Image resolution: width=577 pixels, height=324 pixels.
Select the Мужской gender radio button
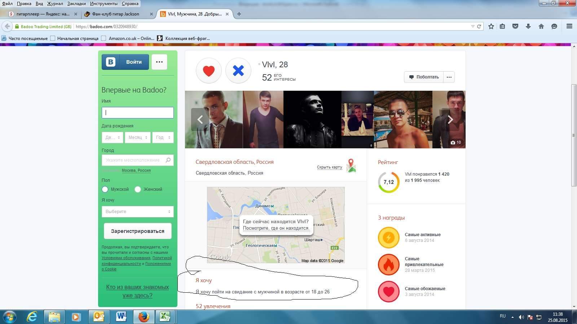pos(105,189)
